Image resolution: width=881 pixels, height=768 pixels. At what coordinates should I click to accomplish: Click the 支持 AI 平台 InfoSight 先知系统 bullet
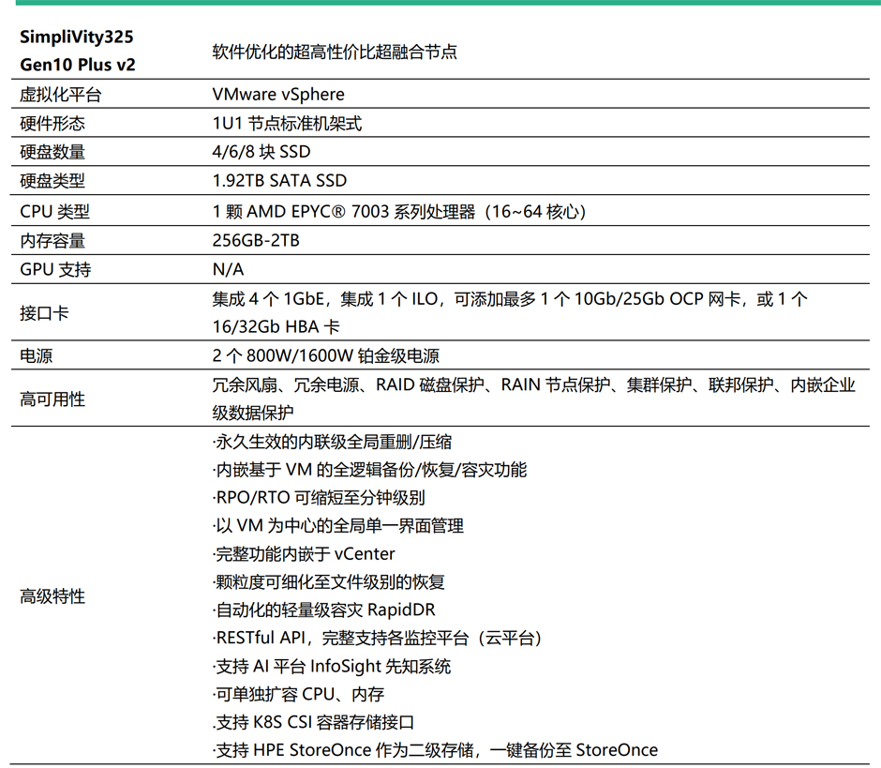tap(332, 666)
